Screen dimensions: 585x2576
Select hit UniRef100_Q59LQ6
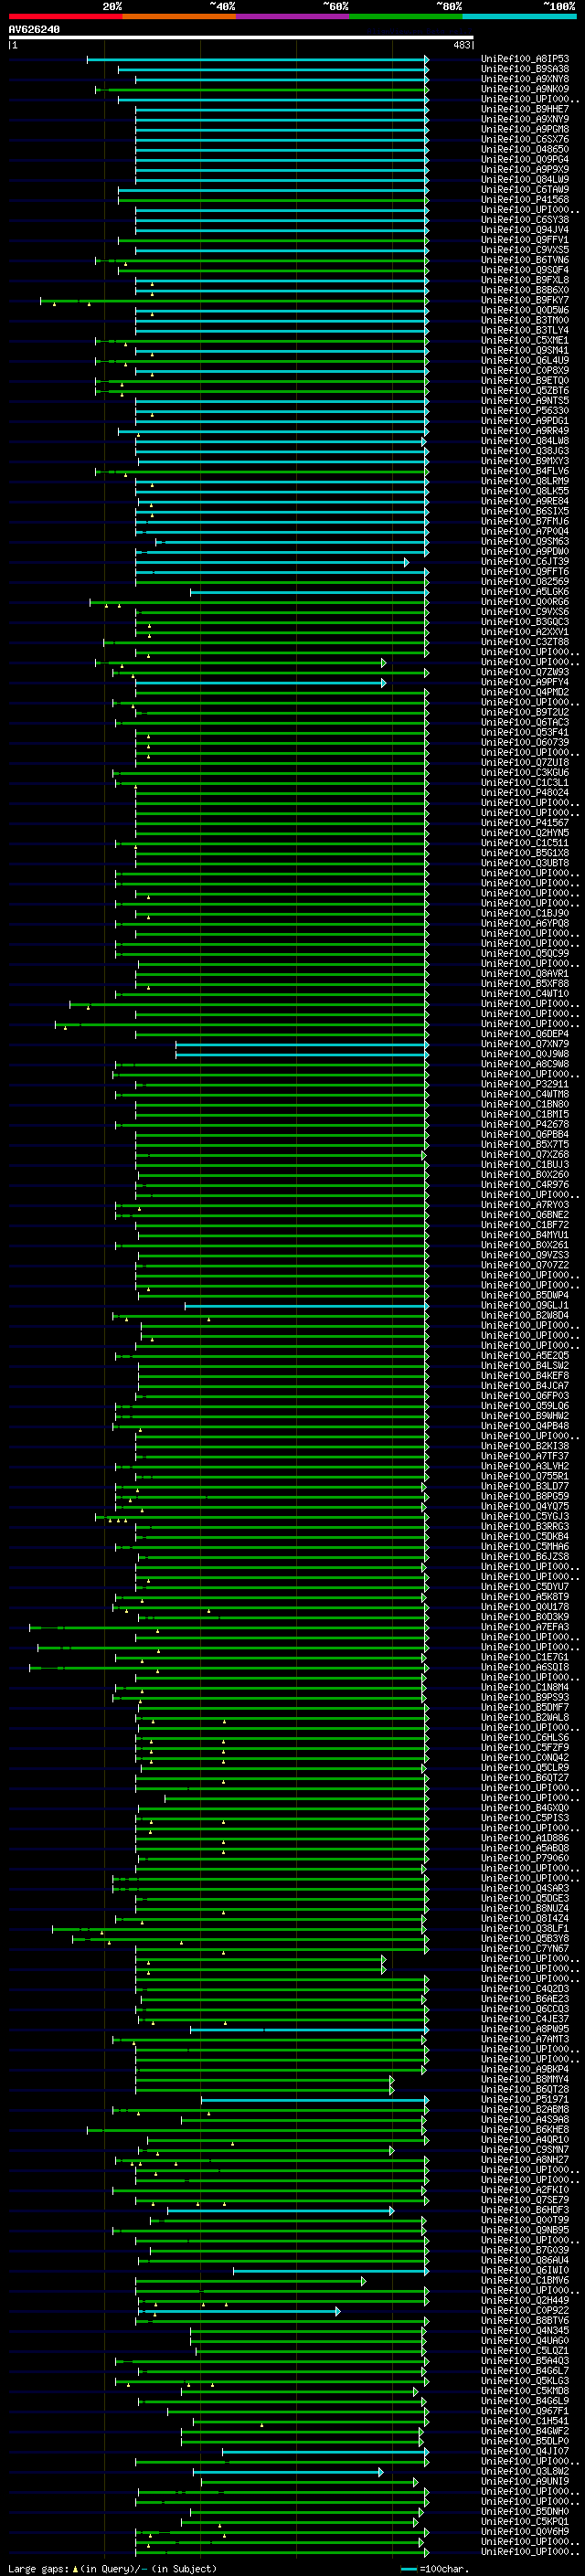pos(525,1406)
